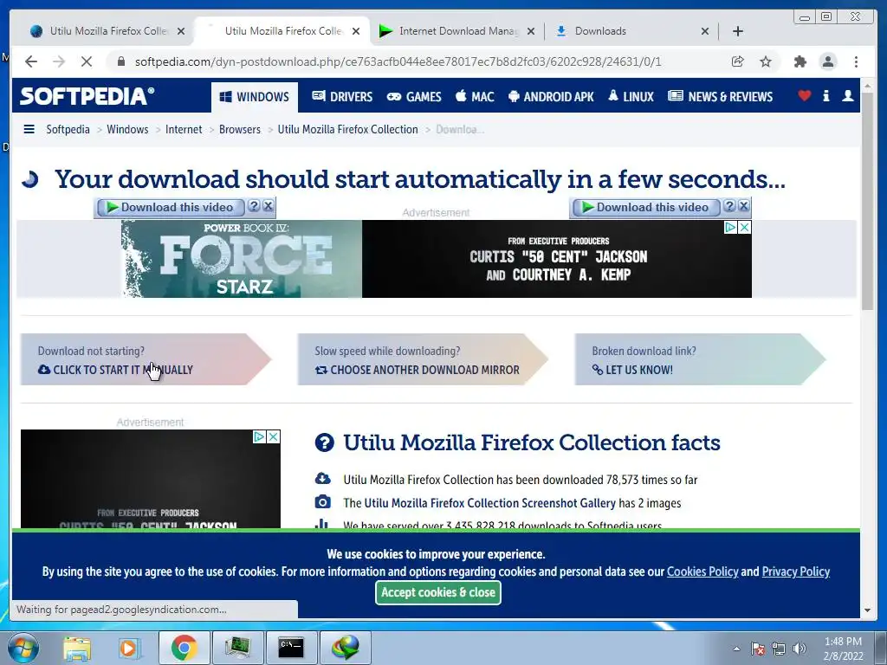
Task: Click the Power Book IV Force ad banner
Action: coord(437,259)
